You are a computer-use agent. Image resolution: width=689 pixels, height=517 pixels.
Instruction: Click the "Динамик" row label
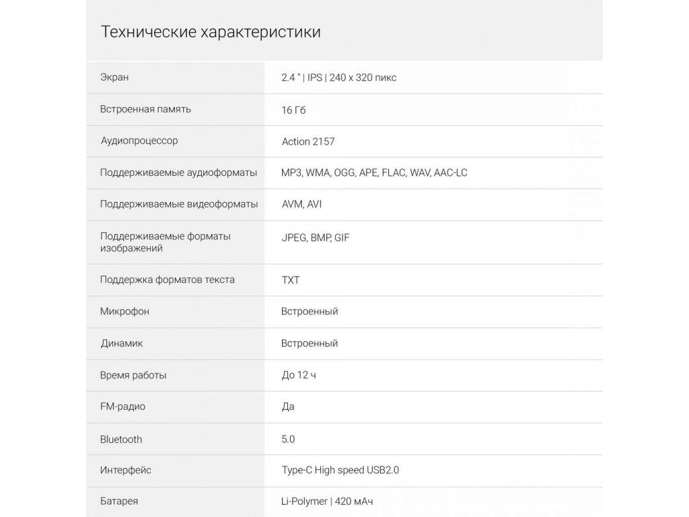pos(122,343)
